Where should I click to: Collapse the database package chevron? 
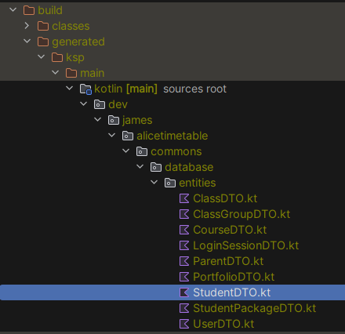click(140, 166)
